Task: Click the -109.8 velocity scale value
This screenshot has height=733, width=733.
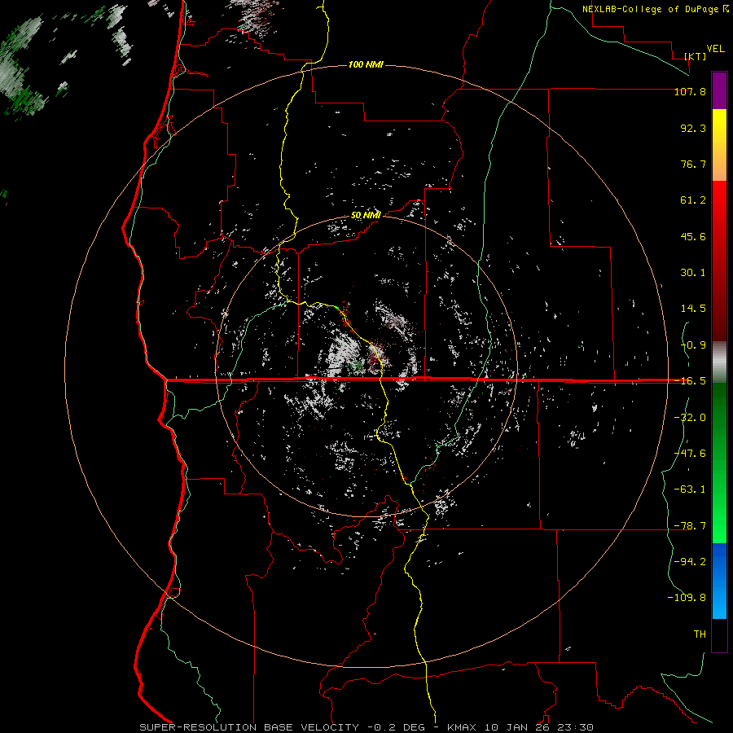Action: (x=687, y=598)
